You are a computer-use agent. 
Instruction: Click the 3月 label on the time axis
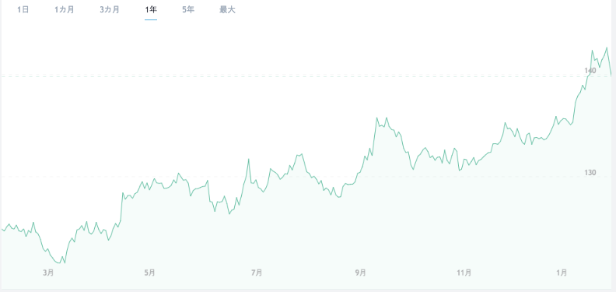(x=49, y=273)
